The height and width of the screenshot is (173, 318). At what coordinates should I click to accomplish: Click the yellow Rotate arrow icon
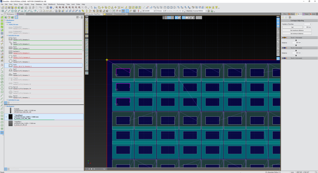pos(109,7)
